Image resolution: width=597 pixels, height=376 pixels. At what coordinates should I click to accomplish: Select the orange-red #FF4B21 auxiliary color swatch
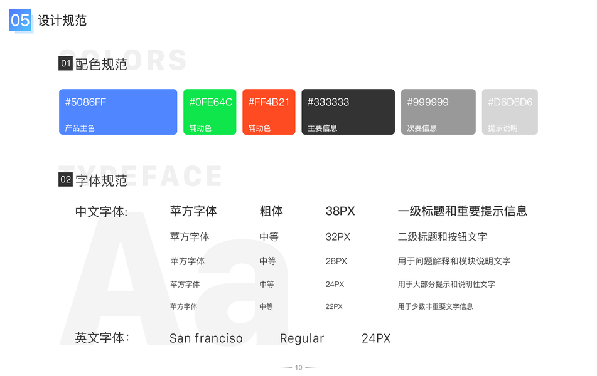(269, 112)
